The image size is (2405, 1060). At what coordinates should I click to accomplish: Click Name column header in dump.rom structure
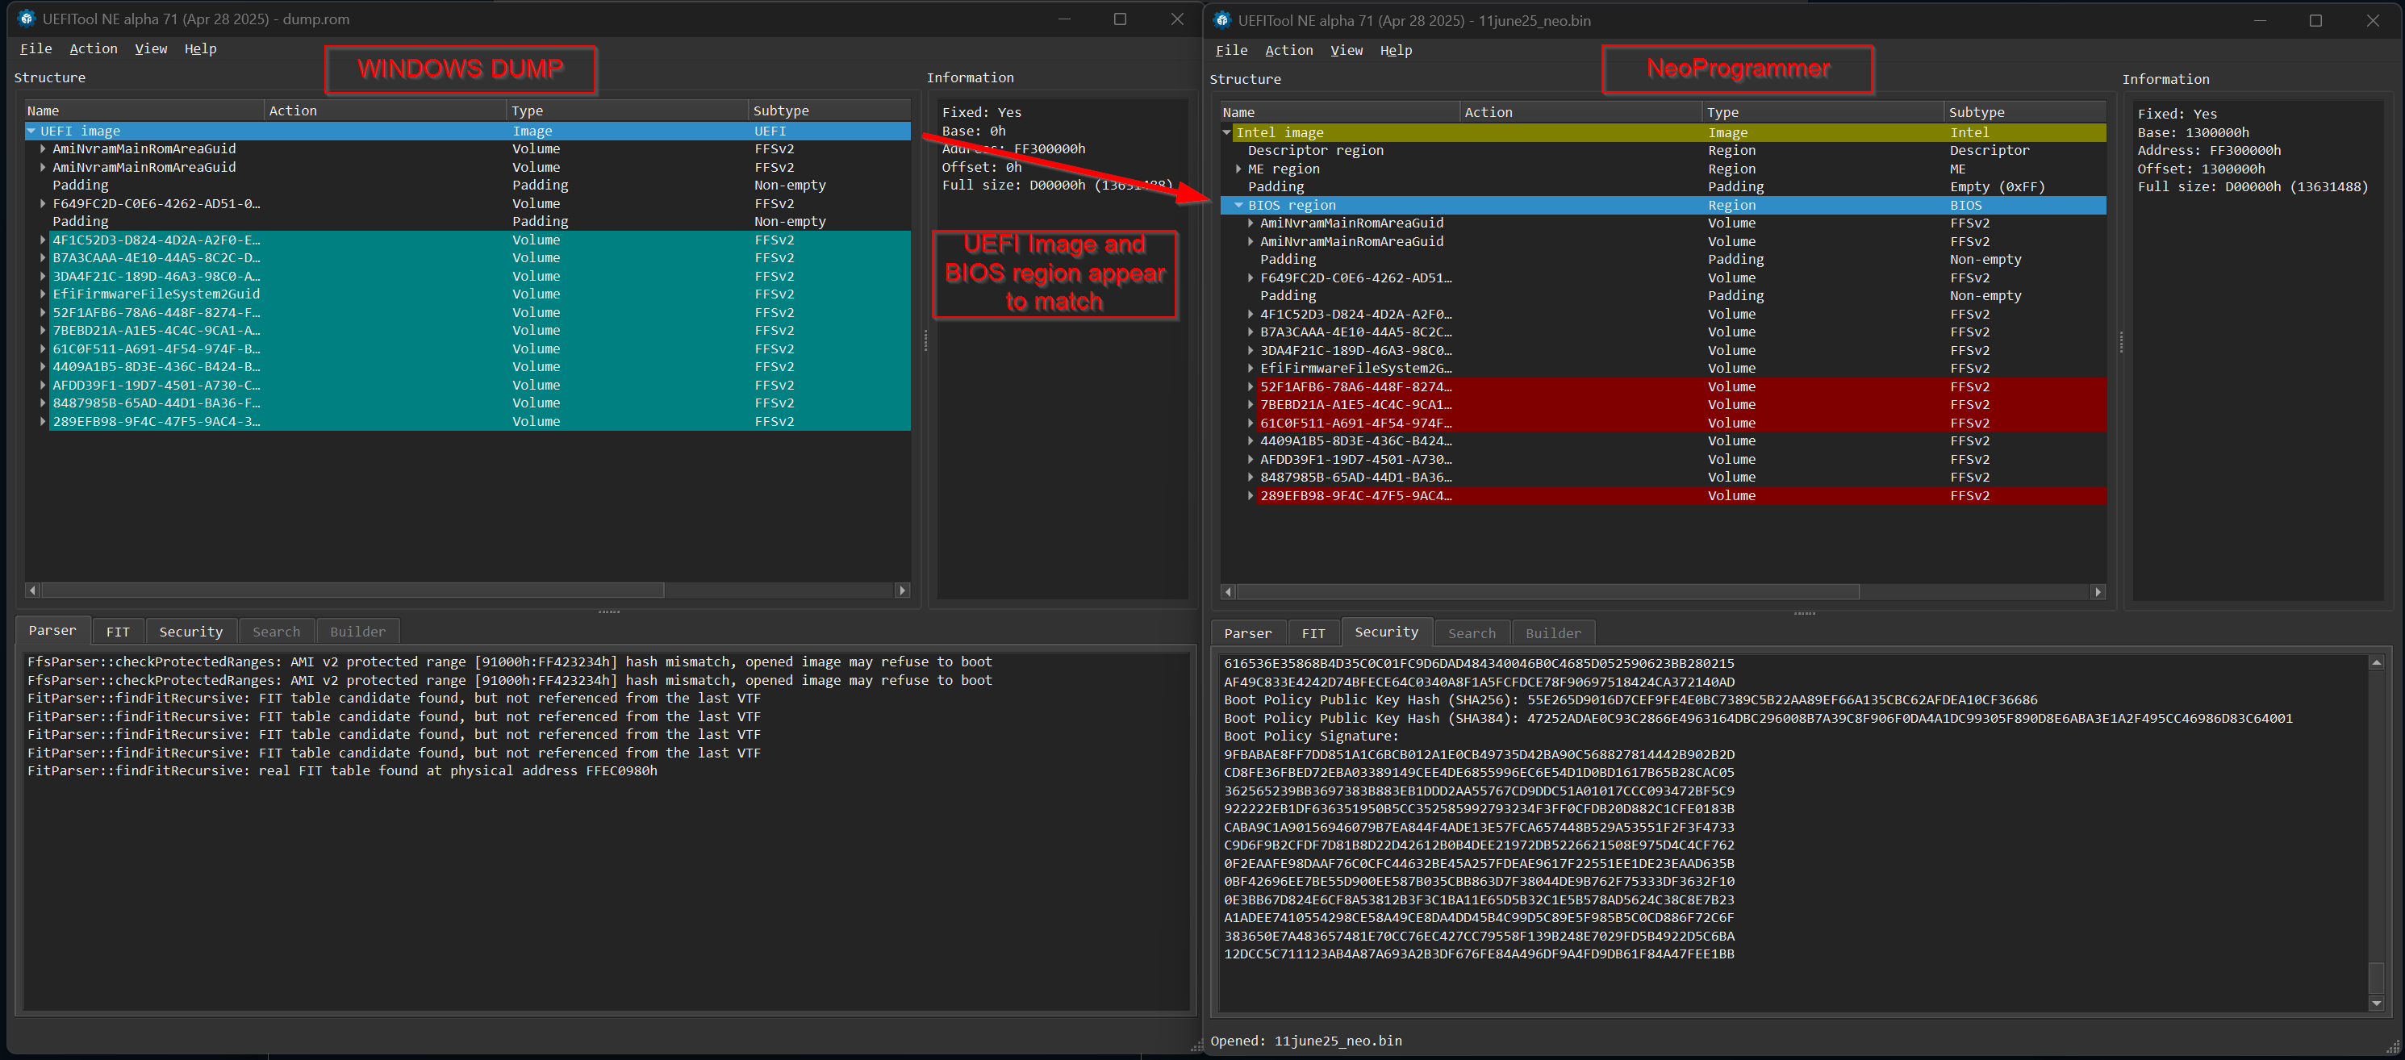click(144, 111)
